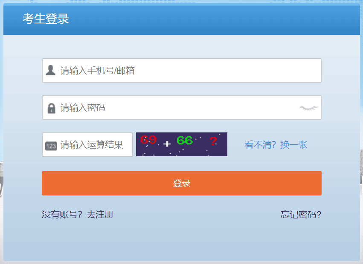Viewport: 363px width, 264px height.
Task: Click the 123 keypad icon in captcha field
Action: [x=51, y=145]
